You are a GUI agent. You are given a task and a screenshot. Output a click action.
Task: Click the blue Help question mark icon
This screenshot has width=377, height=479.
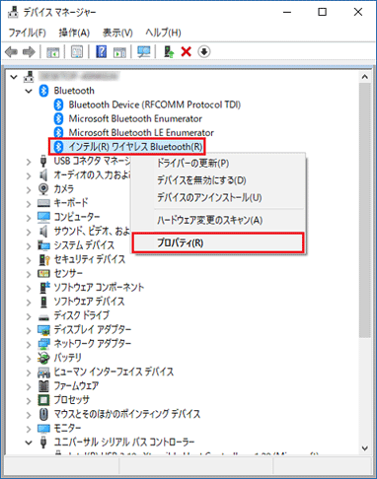(x=102, y=52)
